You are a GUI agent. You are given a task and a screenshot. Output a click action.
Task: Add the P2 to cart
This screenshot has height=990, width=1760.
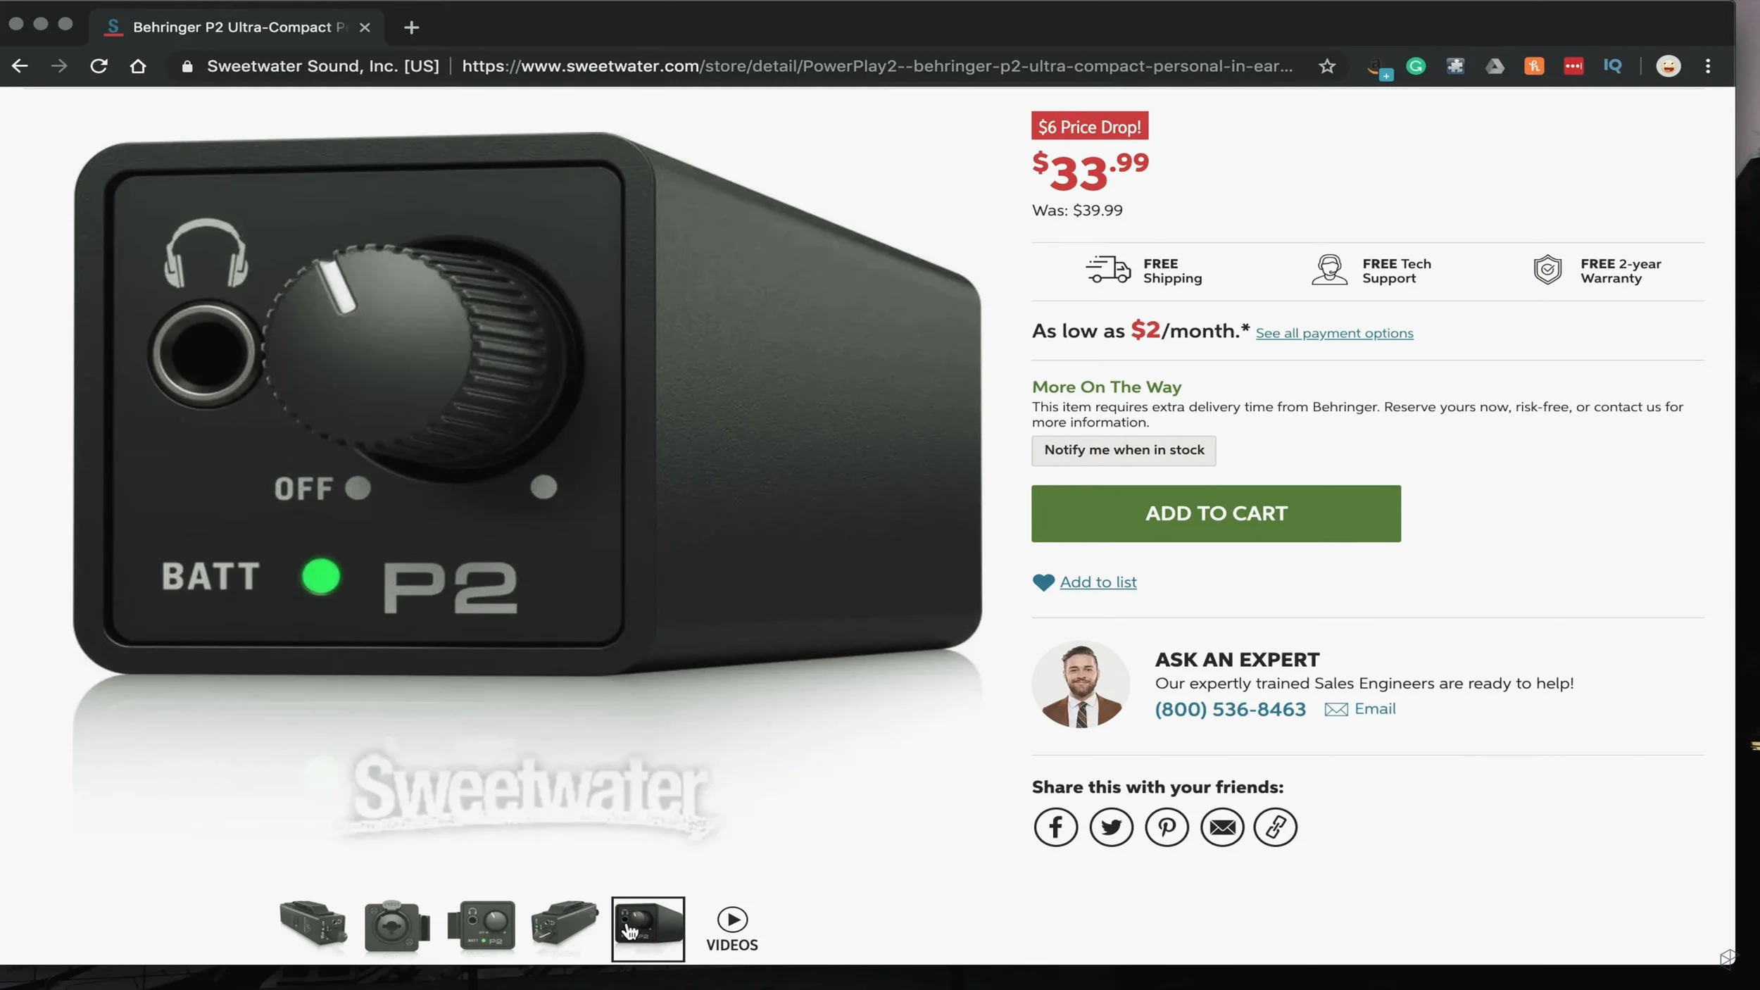pos(1216,513)
